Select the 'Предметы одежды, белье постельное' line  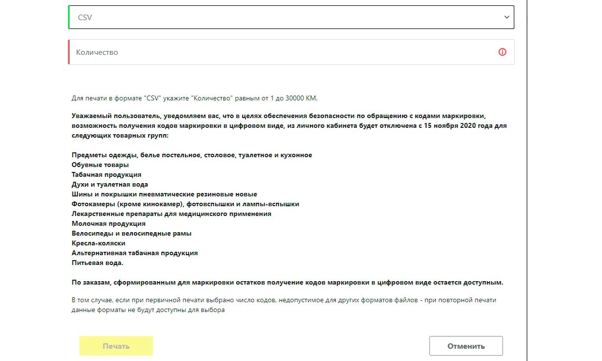click(192, 155)
